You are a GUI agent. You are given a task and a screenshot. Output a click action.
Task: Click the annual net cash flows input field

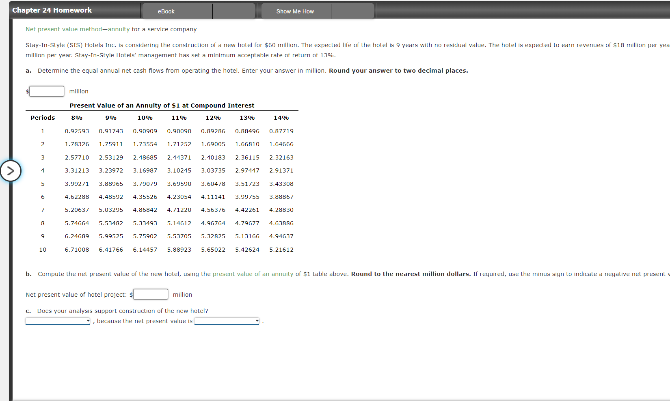(x=46, y=91)
